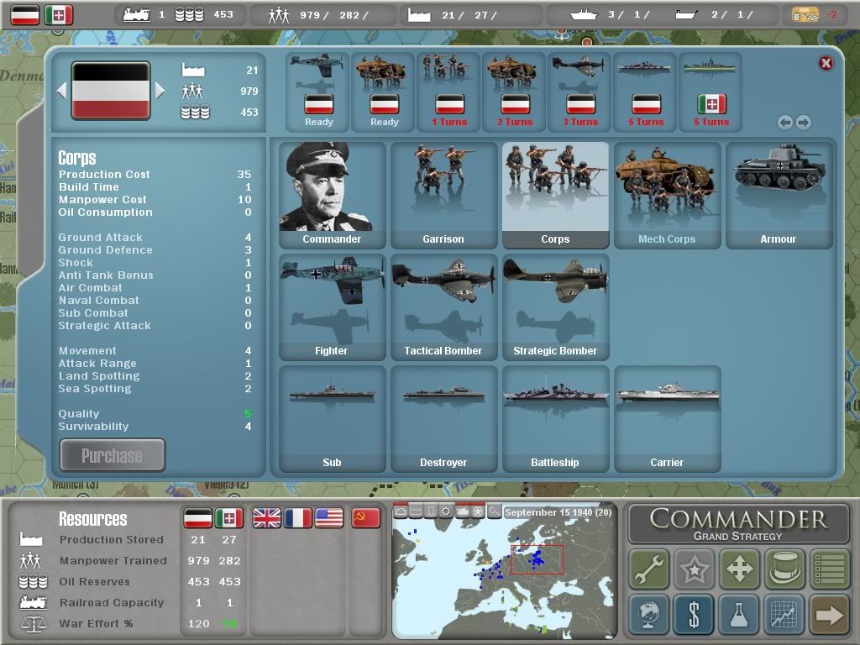Screen dimensions: 860x645
Task: Click the "Quality" stat label
Action: 79,413
